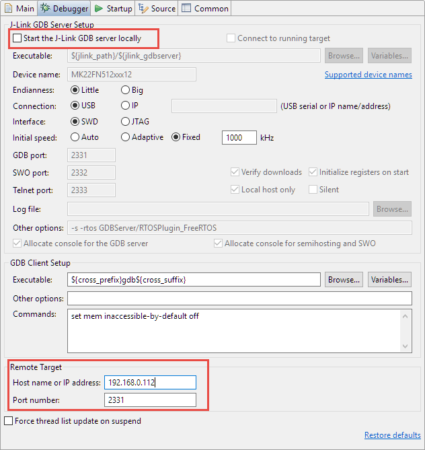Click Browse next to J-Link server executable
This screenshot has width=425, height=450.
click(344, 56)
